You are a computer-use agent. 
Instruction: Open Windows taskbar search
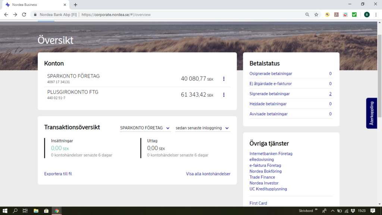15,211
